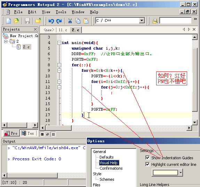The width and height of the screenshot is (200, 187).
Task: Switch to the 11.c tab
Action: [x=63, y=30]
